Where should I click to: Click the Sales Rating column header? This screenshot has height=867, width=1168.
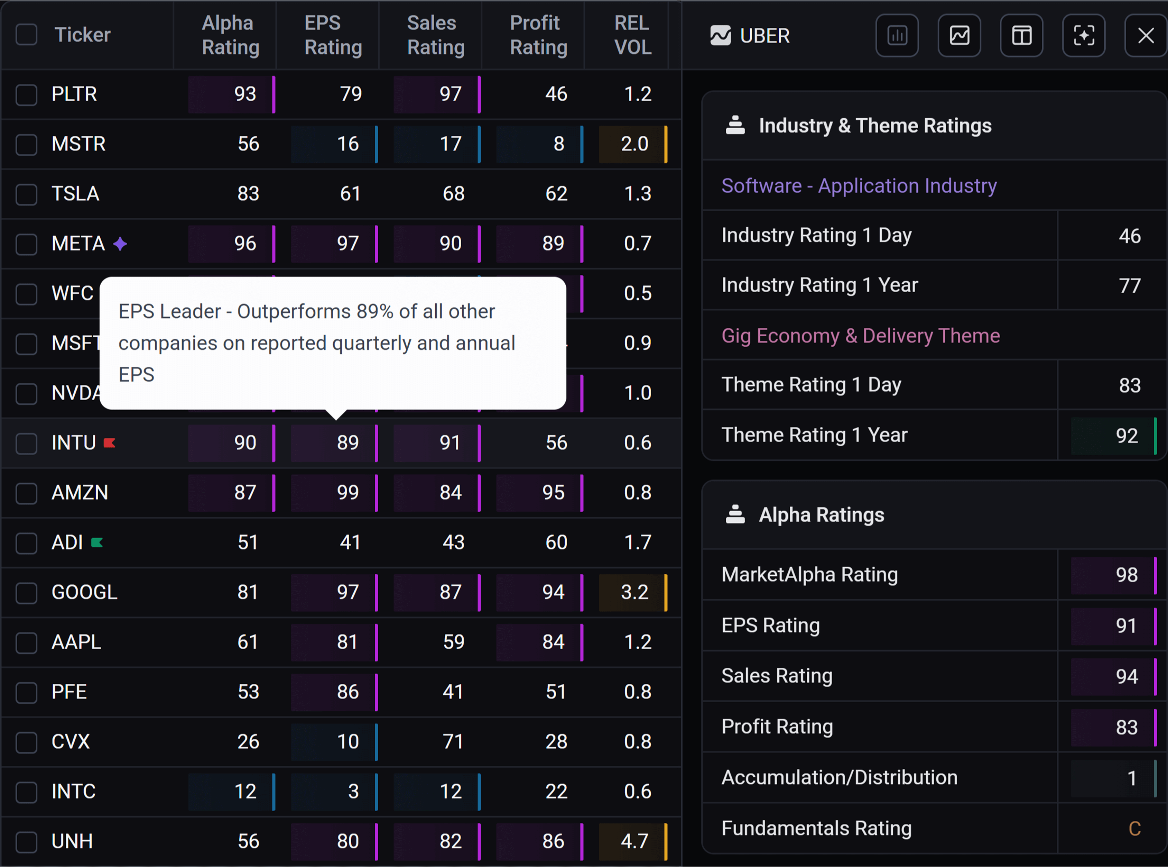pyautogui.click(x=435, y=35)
